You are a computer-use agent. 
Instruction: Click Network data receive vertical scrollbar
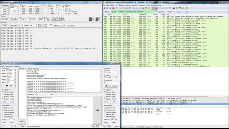tap(101, 81)
